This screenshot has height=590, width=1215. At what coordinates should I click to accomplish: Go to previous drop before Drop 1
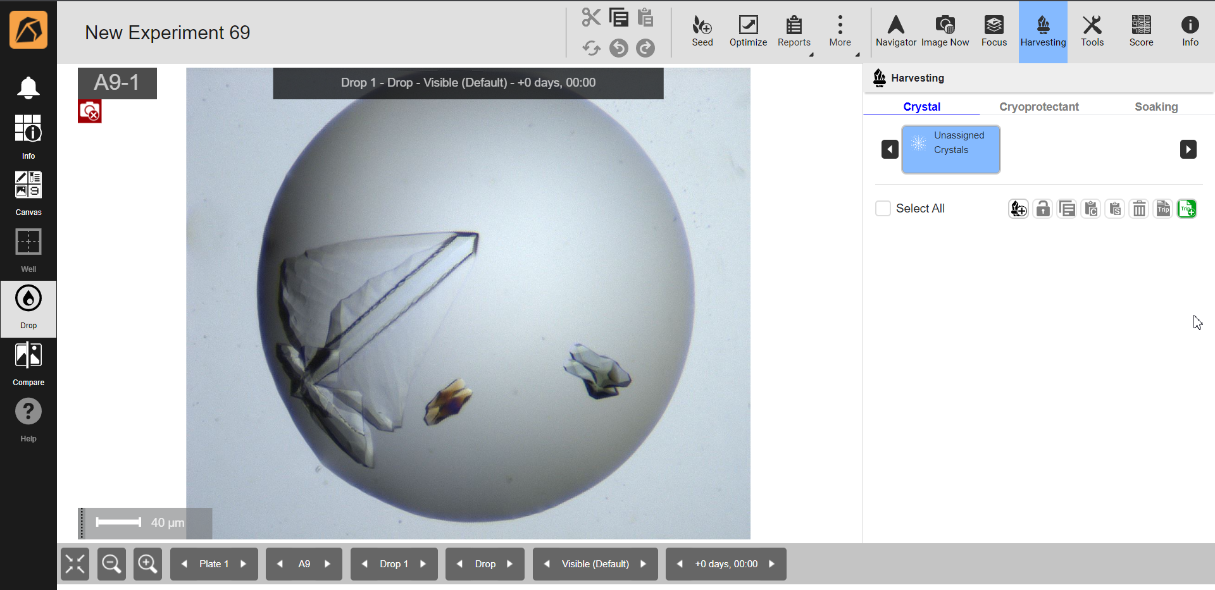tap(364, 563)
